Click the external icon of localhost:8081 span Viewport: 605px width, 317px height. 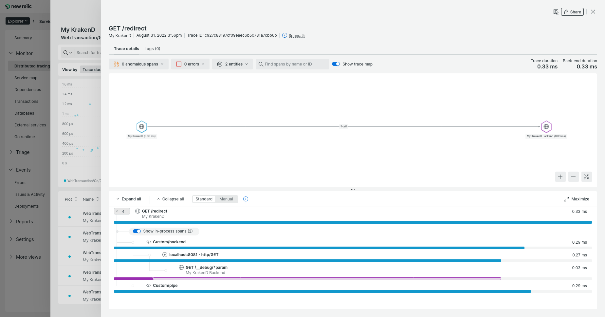165,255
